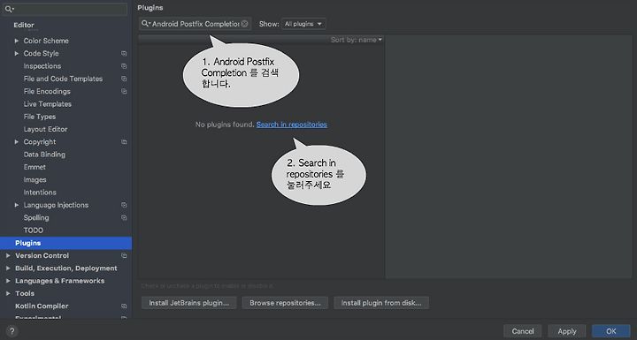
Task: Click the project-level icon beside Kotlin Compiler
Action: pyautogui.click(x=124, y=306)
